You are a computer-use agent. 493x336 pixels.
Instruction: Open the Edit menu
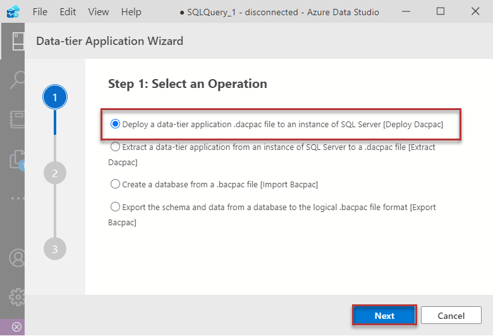click(x=68, y=12)
